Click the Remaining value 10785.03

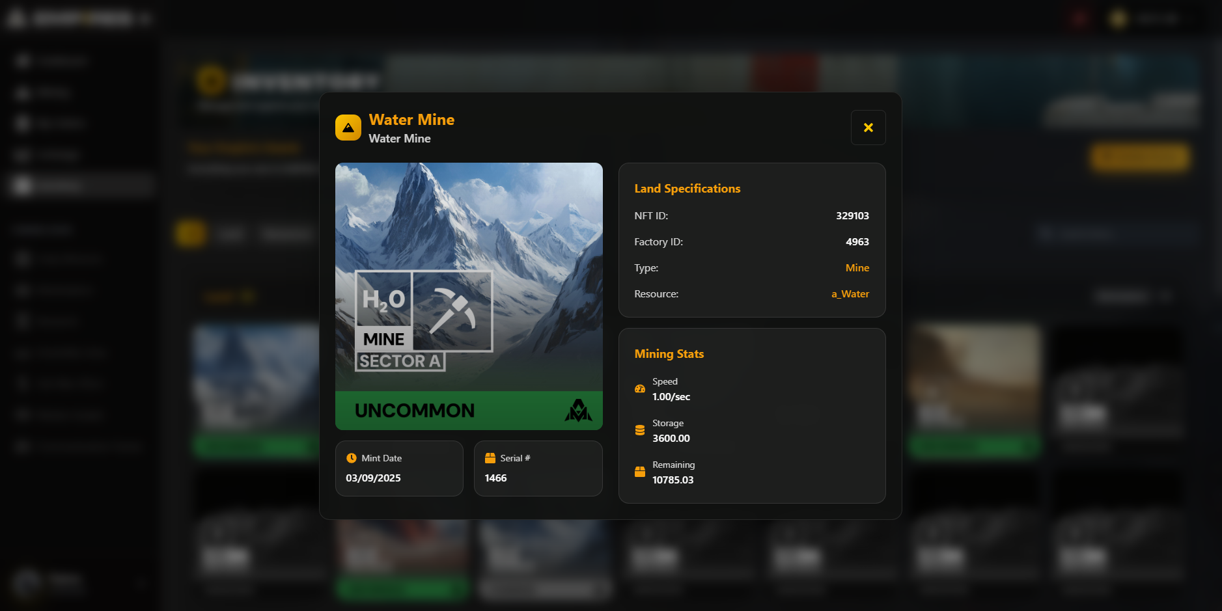point(673,480)
